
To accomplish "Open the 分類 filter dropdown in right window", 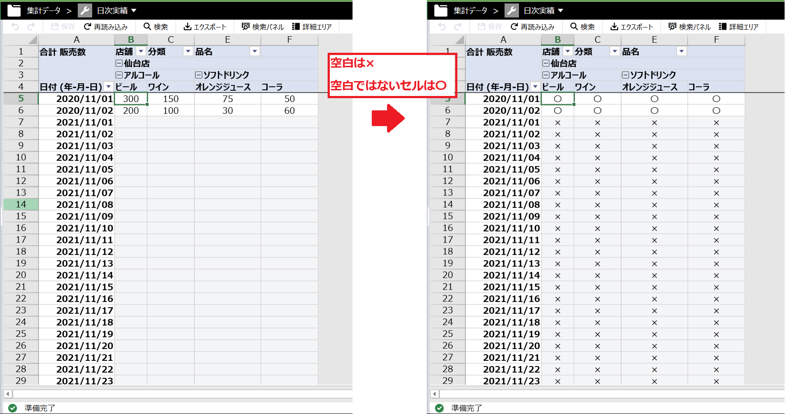I will [x=615, y=51].
